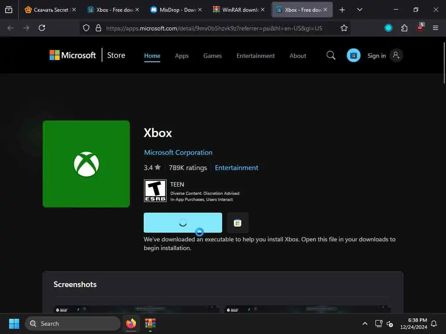This screenshot has height=334, width=446.
Task: Close the WinRAR download tab
Action: click(x=263, y=10)
